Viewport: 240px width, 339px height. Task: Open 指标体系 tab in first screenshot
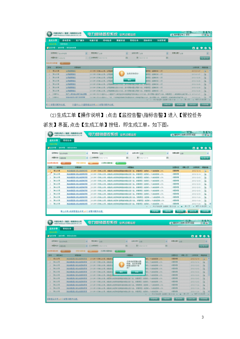pos(148,40)
